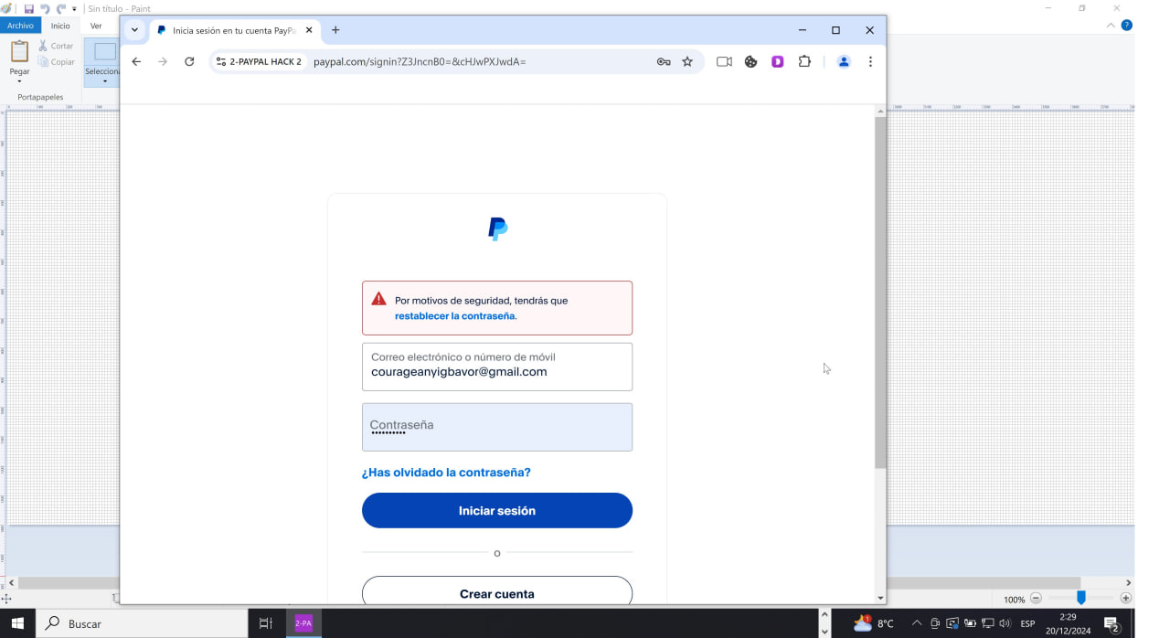Close the PayPal sign-in tab

coord(309,30)
